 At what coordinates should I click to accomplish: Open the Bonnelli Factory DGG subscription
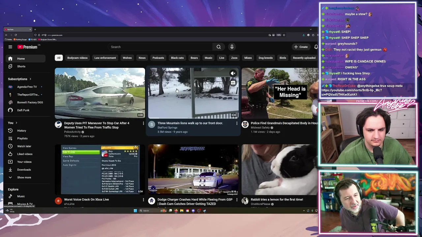26,102
